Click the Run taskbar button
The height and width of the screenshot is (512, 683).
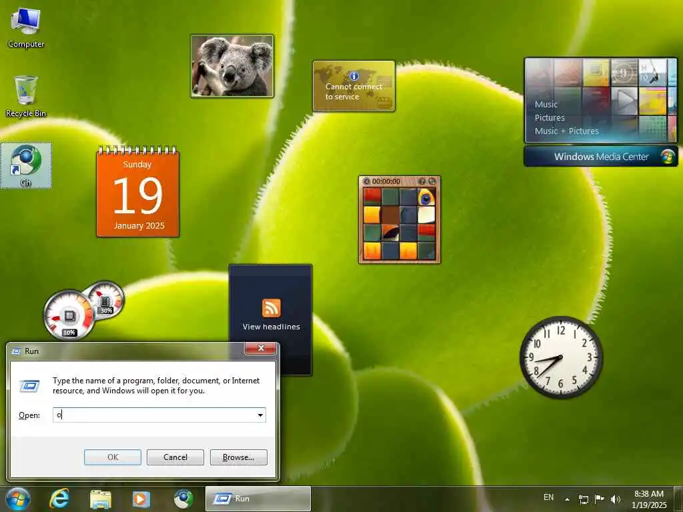click(x=258, y=499)
